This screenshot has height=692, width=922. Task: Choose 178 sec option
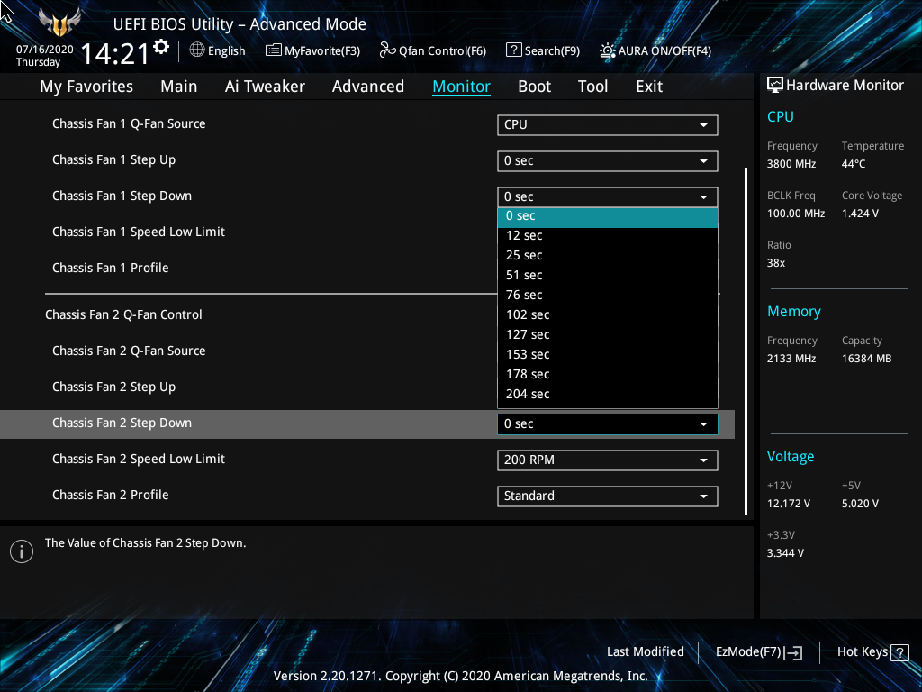point(608,374)
